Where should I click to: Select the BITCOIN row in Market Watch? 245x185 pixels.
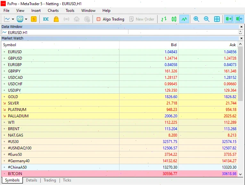[15, 173]
